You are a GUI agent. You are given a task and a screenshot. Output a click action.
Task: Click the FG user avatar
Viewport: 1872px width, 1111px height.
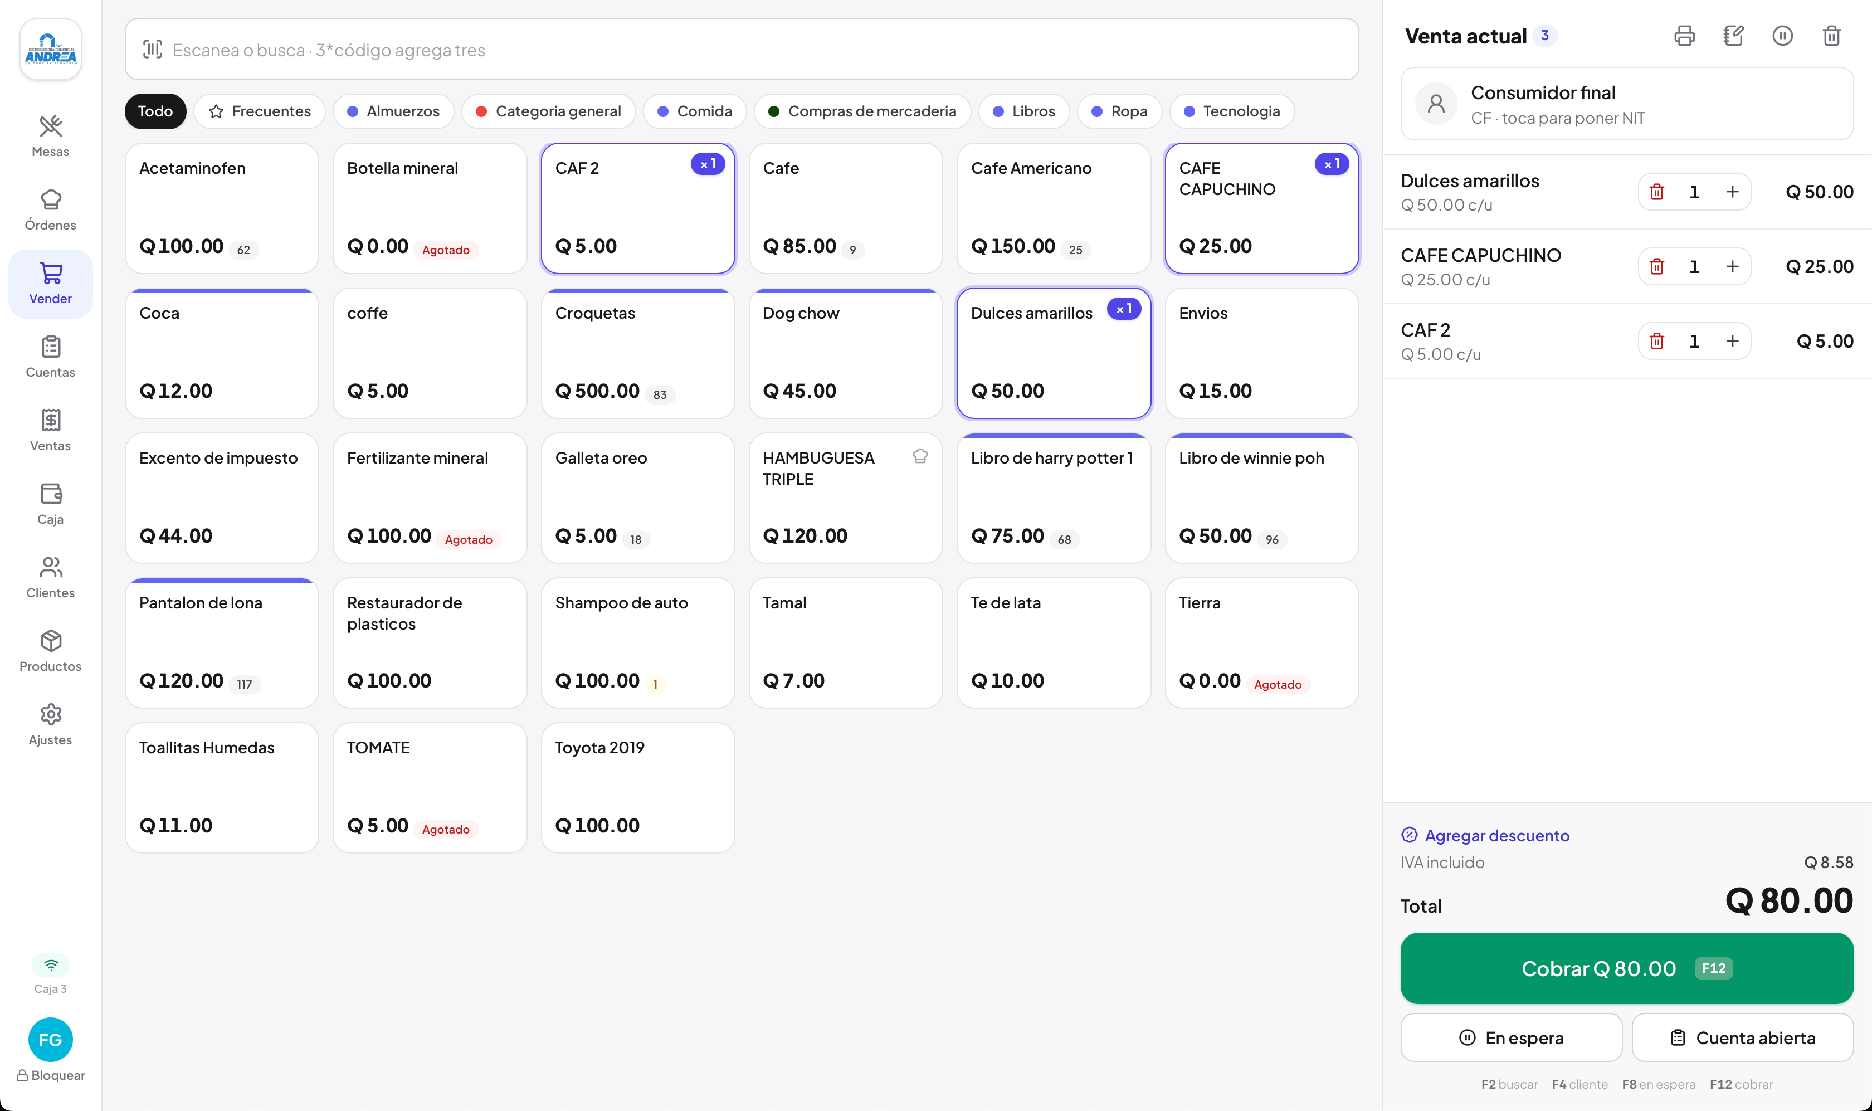point(50,1039)
